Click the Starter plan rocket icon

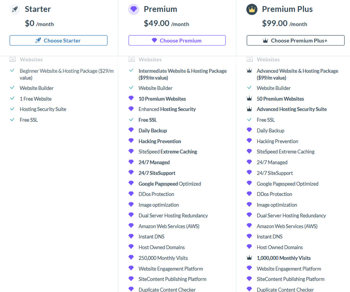pyautogui.click(x=15, y=9)
